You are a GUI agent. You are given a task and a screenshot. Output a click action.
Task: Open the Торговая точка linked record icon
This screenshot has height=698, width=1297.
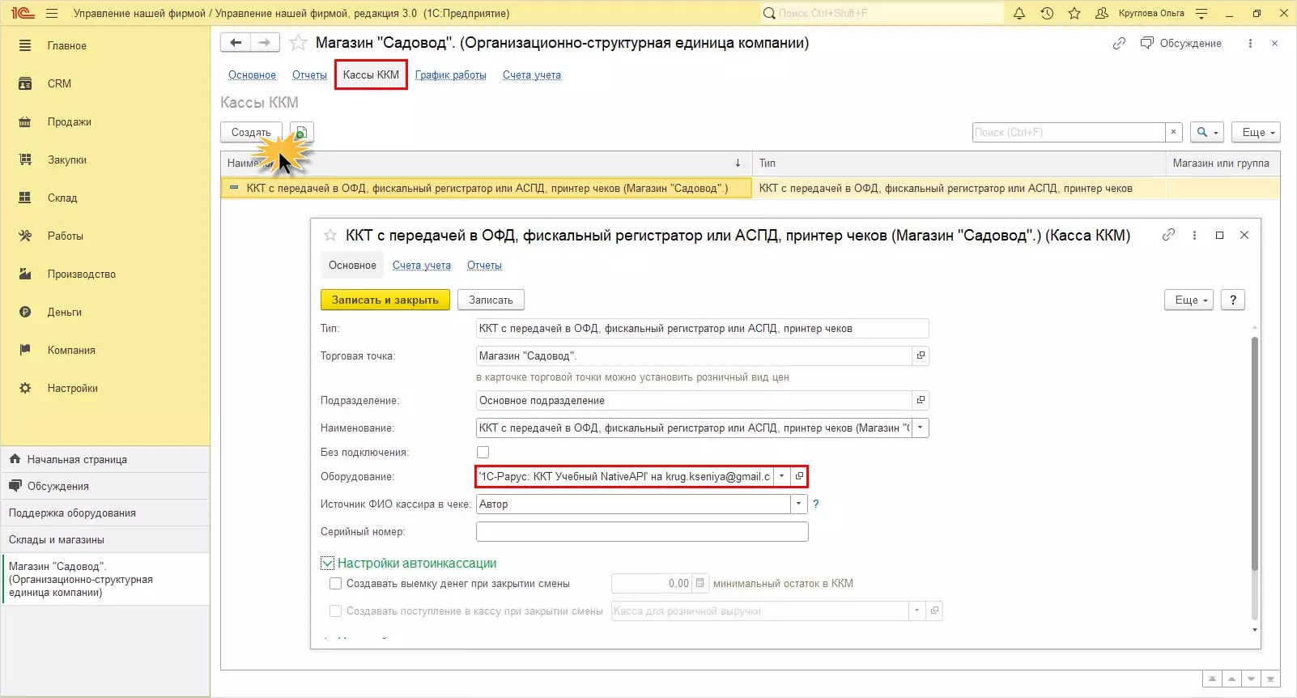click(921, 356)
